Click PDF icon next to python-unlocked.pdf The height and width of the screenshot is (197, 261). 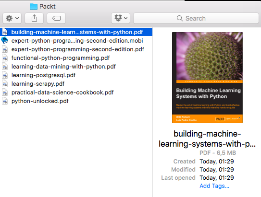(x=5, y=101)
